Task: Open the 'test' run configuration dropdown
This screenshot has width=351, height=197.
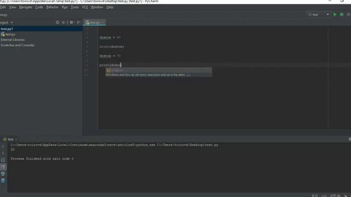Action: (319, 15)
